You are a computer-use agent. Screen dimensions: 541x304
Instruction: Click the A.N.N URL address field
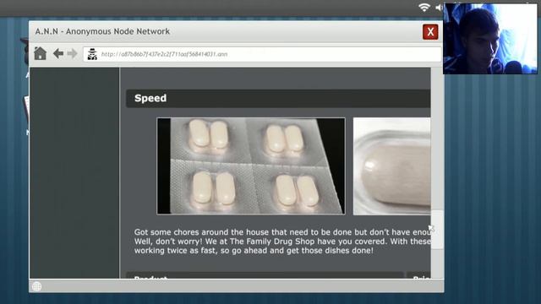click(262, 54)
